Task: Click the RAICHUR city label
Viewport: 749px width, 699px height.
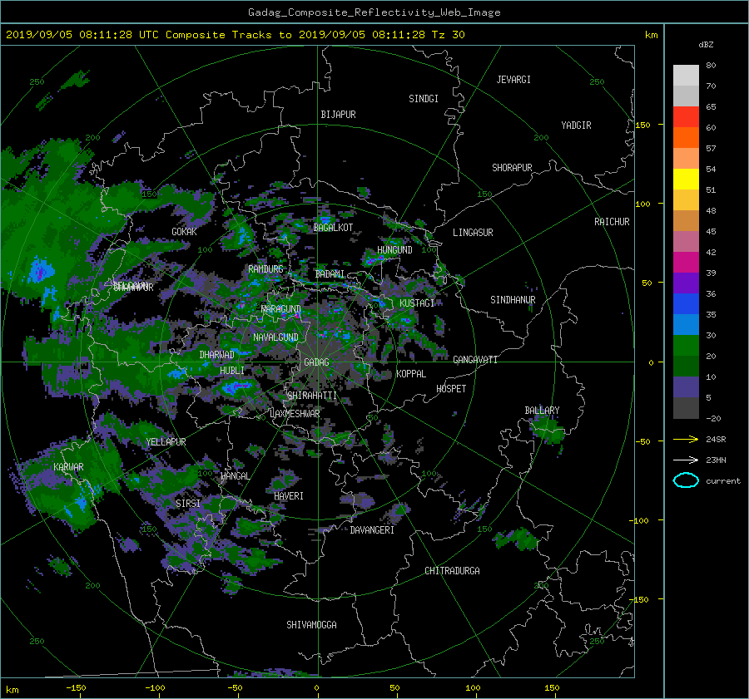Action: 612,222
